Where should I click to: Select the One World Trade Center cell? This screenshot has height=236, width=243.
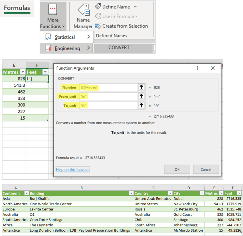(82, 204)
